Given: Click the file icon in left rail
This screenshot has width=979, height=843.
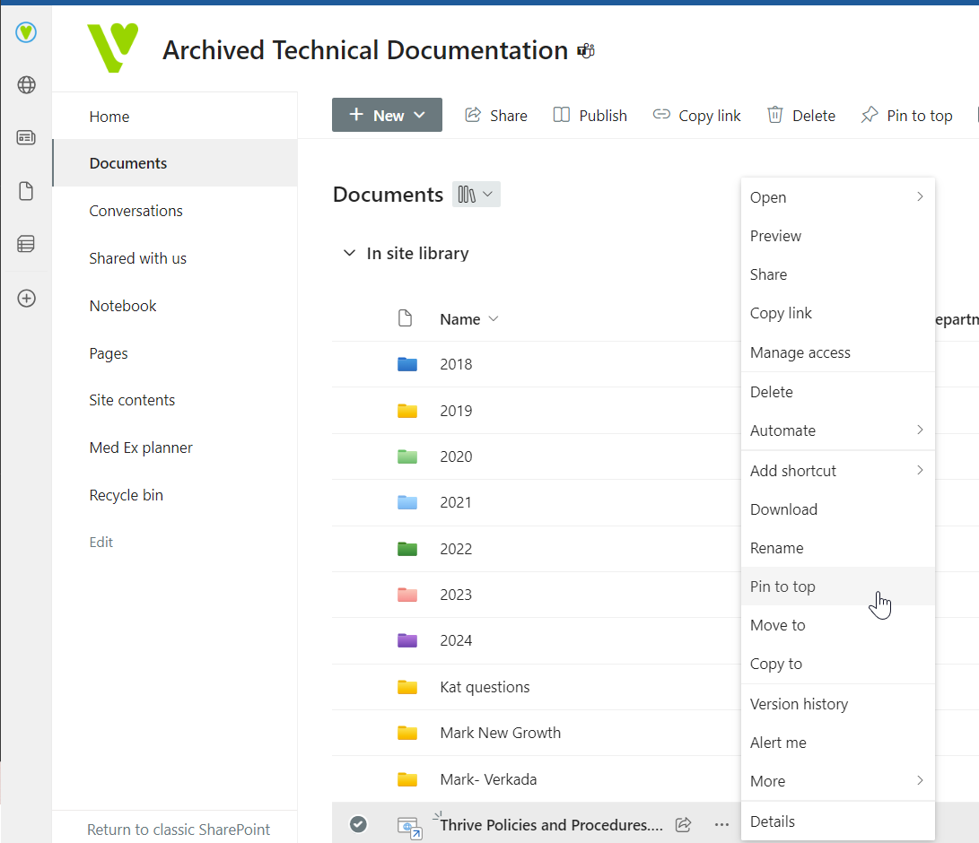Looking at the screenshot, I should pyautogui.click(x=26, y=191).
